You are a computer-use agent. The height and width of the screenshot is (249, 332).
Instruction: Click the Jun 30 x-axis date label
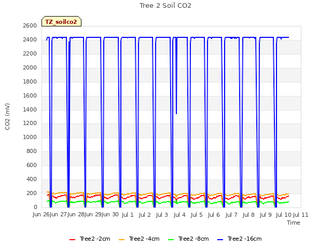pyautogui.click(x=110, y=214)
